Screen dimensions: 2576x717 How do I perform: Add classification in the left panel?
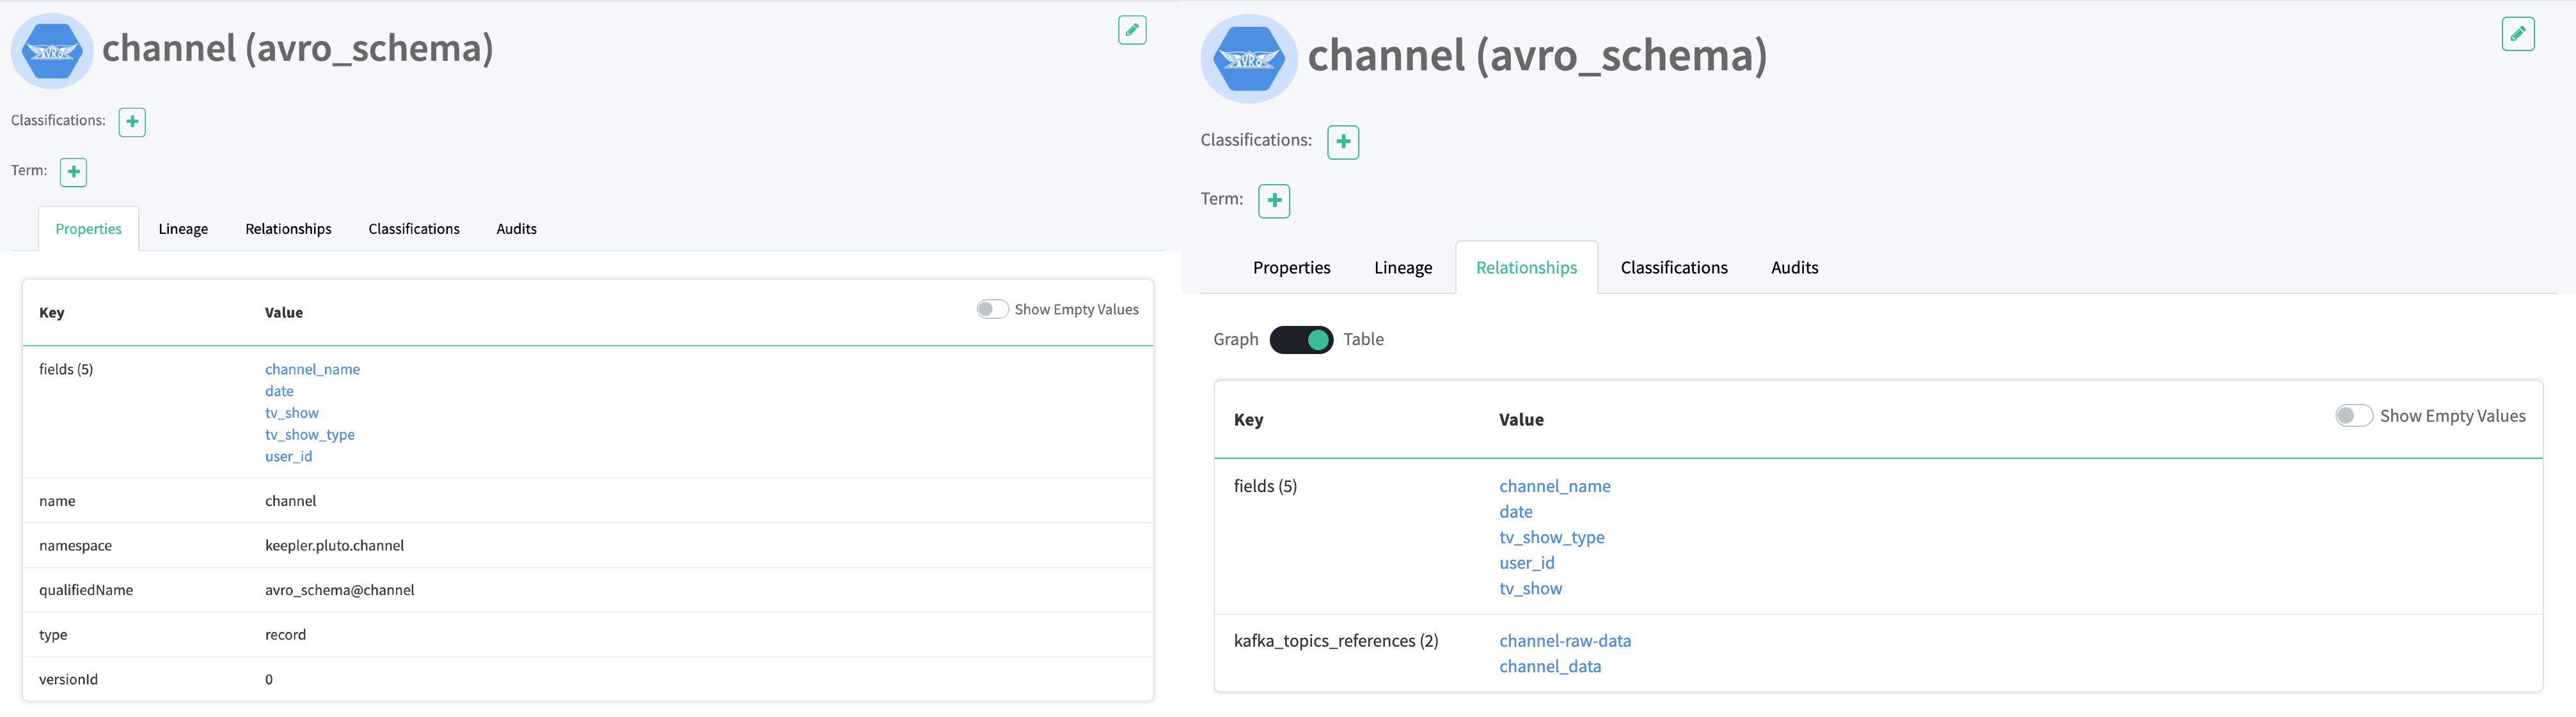[132, 122]
